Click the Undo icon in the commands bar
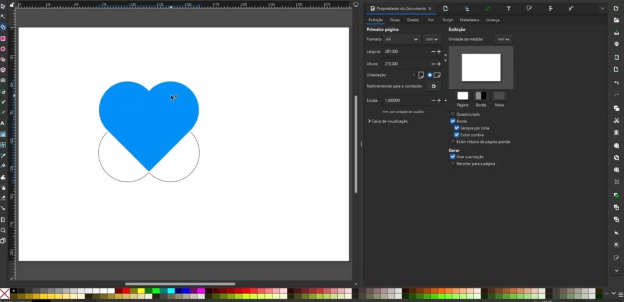Screen dimensions: 624x302 [617, 82]
